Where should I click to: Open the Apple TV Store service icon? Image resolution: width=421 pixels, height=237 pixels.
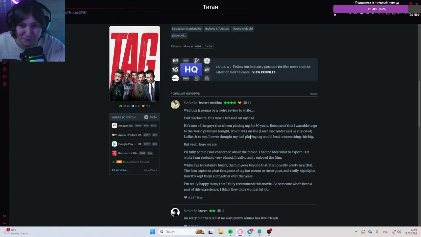(114, 135)
